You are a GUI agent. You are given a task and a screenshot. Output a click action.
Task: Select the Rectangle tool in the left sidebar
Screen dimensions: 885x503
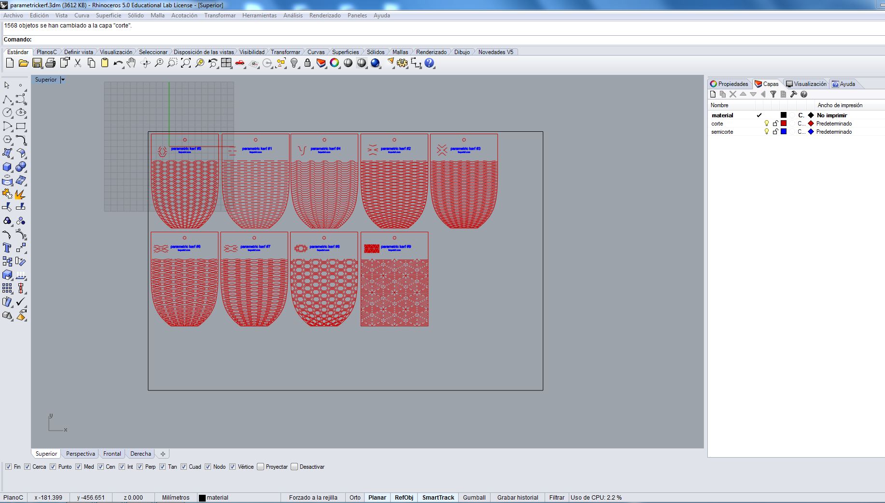tap(21, 126)
